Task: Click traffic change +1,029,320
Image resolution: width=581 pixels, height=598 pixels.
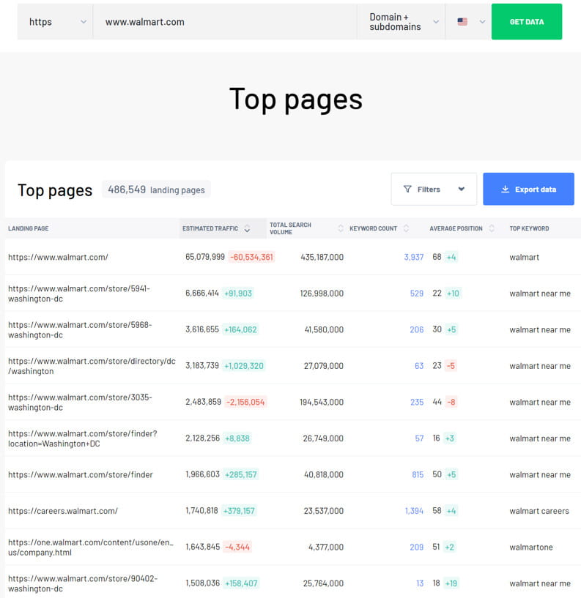Action: coord(243,366)
